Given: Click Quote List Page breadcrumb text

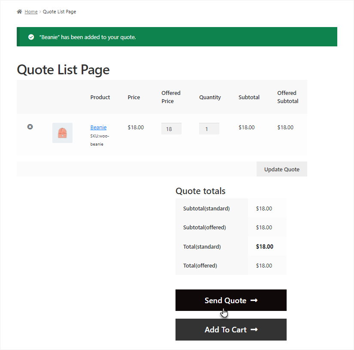Looking at the screenshot, I should click(x=59, y=12).
